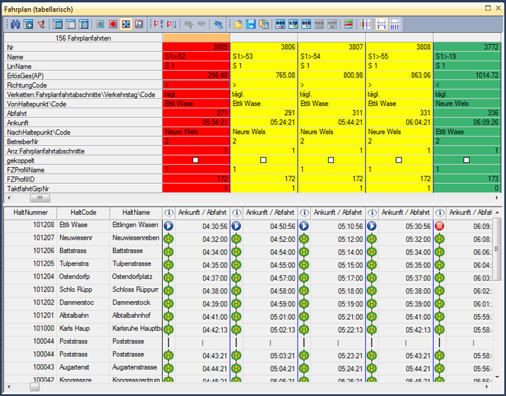The image size is (506, 396).
Task: Click the clipboard paste icon
Action: click(x=264, y=24)
